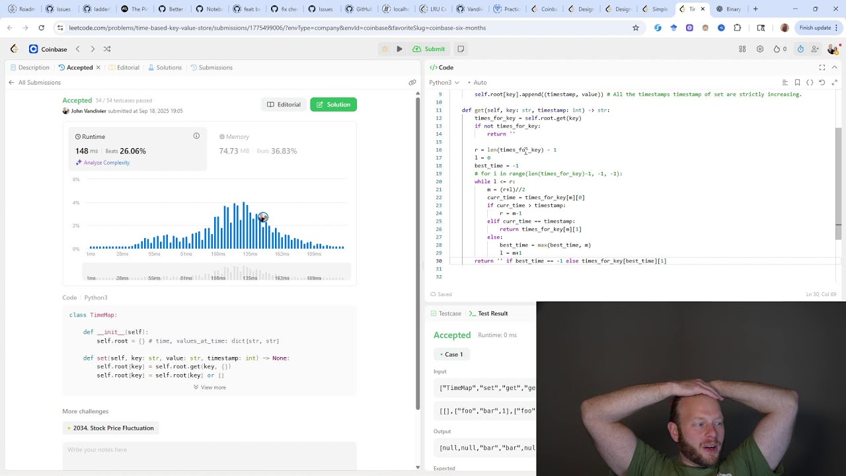Click the expand editor arrows icon
This screenshot has width=846, height=476.
pyautogui.click(x=835, y=83)
